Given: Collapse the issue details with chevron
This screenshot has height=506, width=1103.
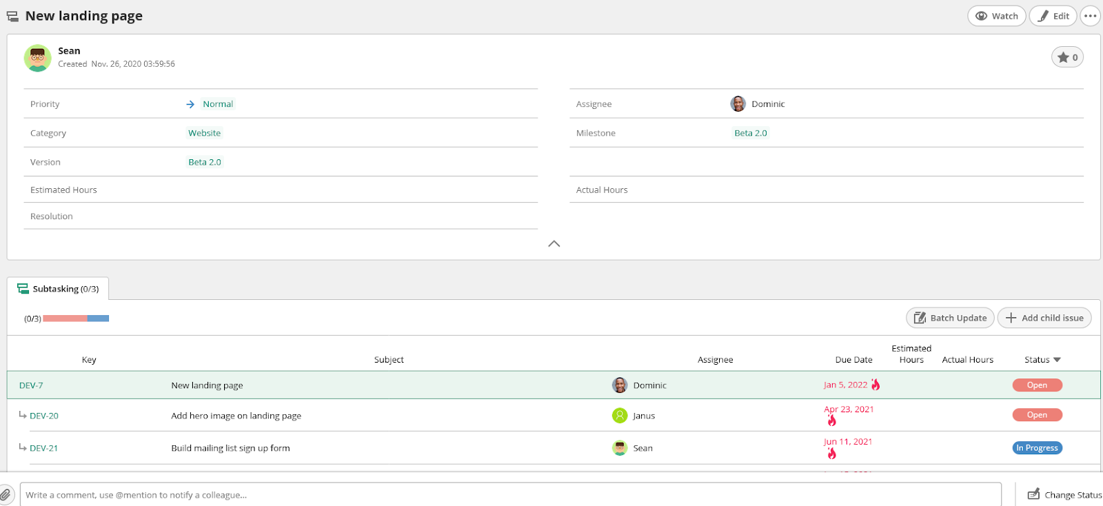Looking at the screenshot, I should click(x=554, y=243).
